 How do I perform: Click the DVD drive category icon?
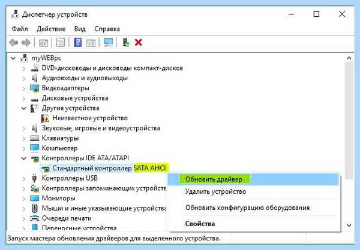pos(35,68)
